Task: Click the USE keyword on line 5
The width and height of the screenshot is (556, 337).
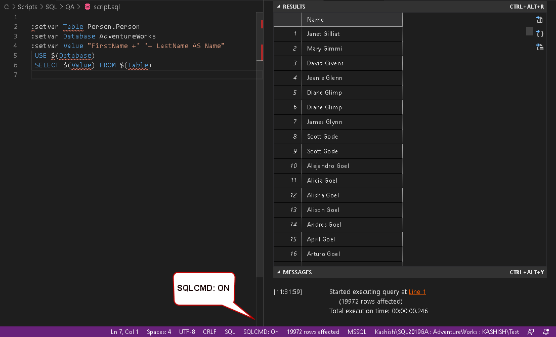Action: tap(40, 55)
